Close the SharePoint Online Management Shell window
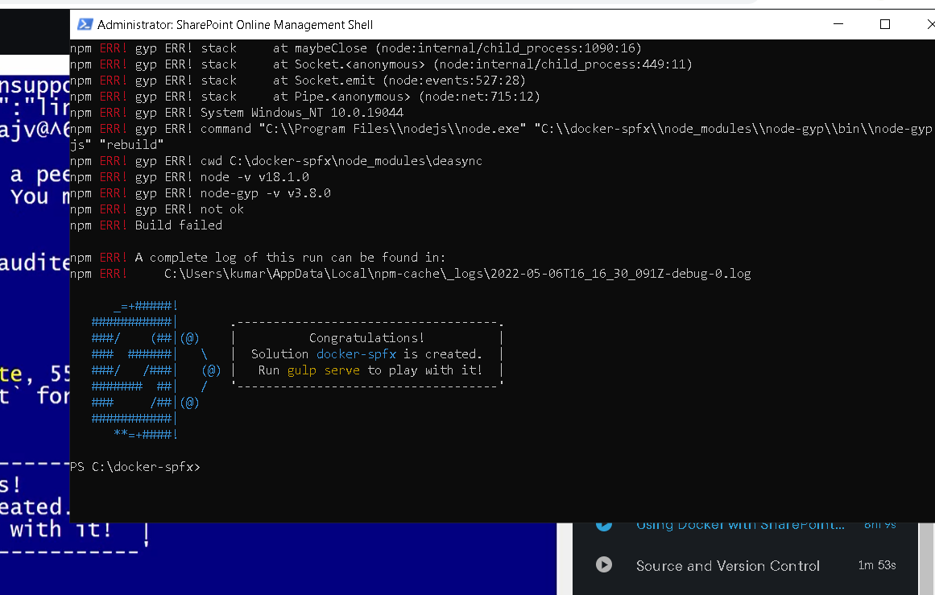The width and height of the screenshot is (935, 595). (929, 24)
